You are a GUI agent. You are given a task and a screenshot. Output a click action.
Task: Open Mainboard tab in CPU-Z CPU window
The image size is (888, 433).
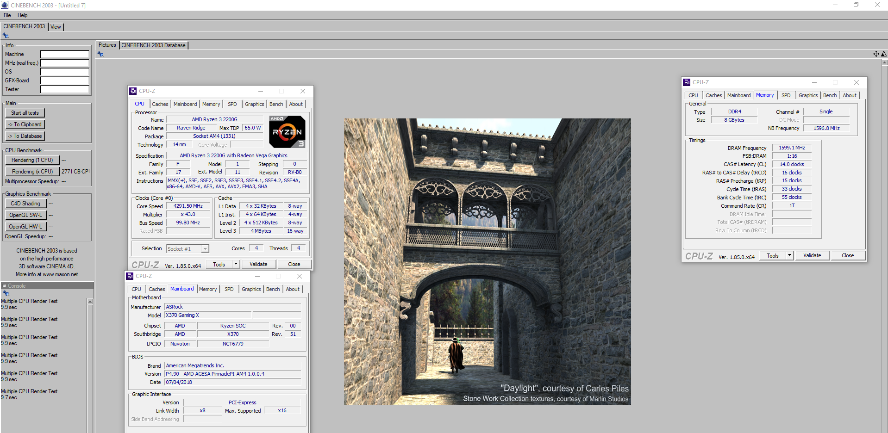[185, 104]
